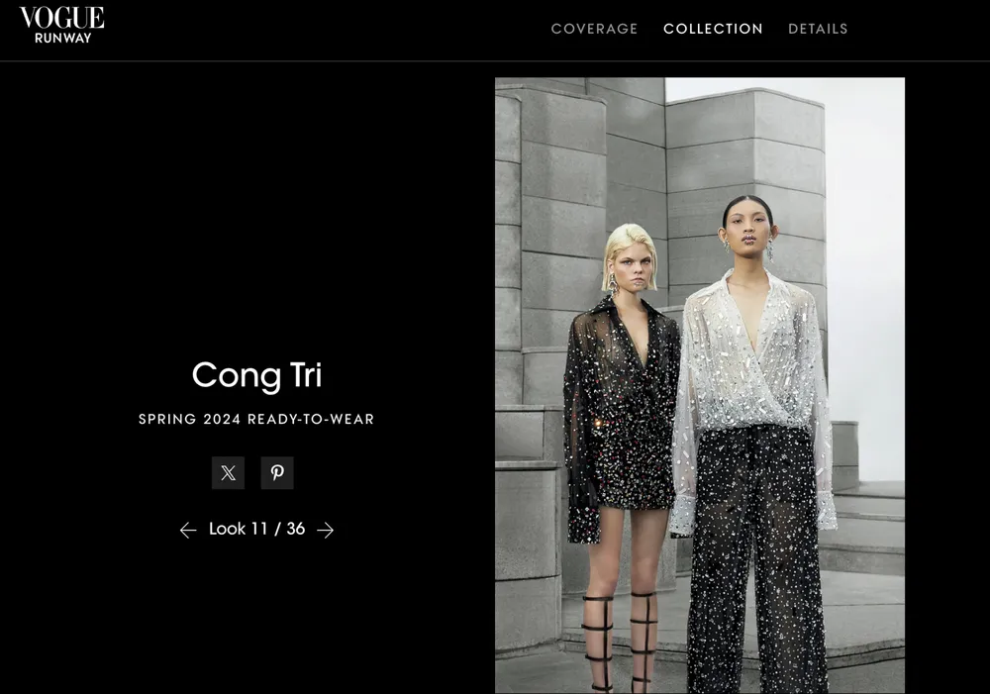Click the RUNWAY text under Vogue
The width and height of the screenshot is (990, 694).
pos(63,38)
